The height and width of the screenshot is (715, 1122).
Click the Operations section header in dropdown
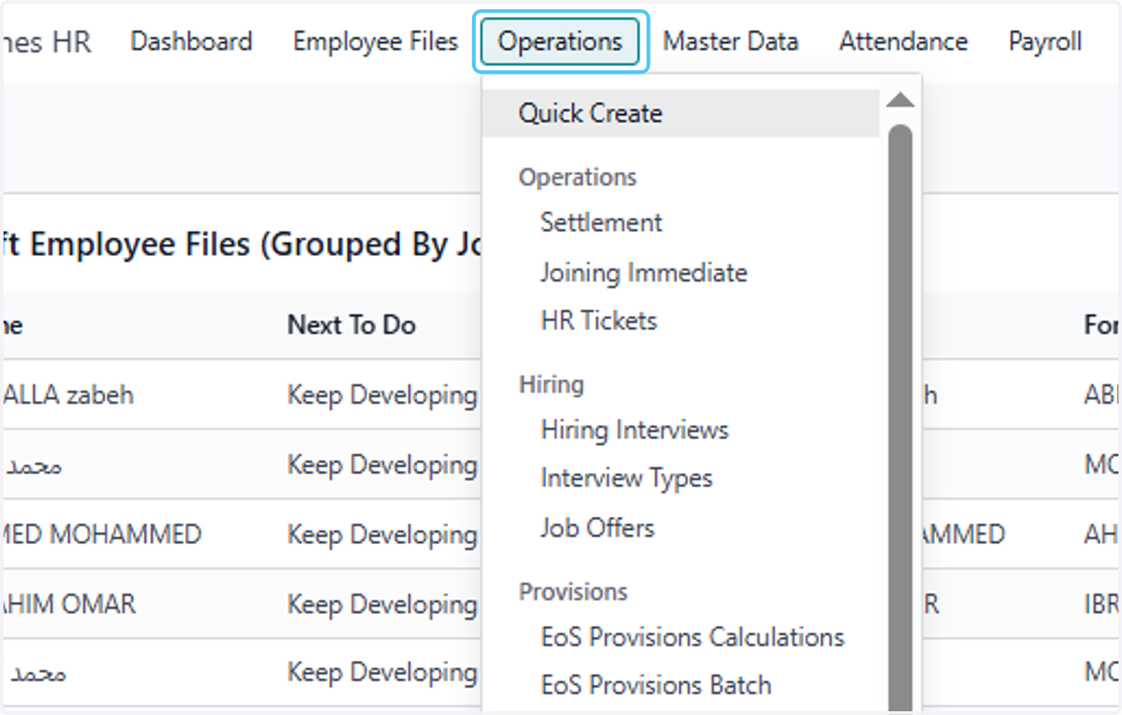pyautogui.click(x=578, y=178)
